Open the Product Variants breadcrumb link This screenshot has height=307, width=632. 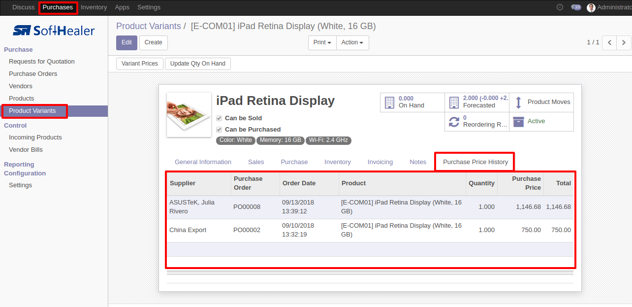click(x=148, y=26)
